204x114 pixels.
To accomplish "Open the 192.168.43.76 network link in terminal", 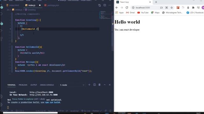I will coord(44,95).
